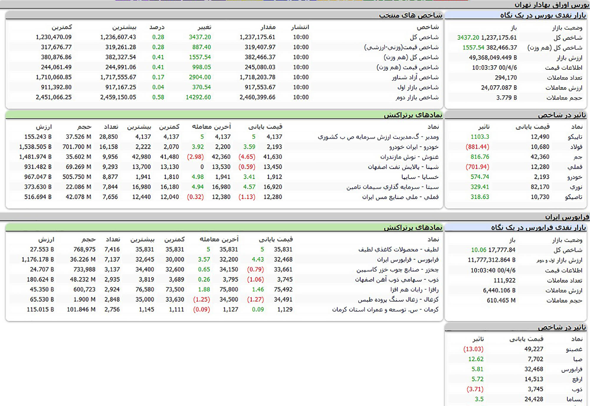Click the درصد column header in indices table

(x=157, y=27)
